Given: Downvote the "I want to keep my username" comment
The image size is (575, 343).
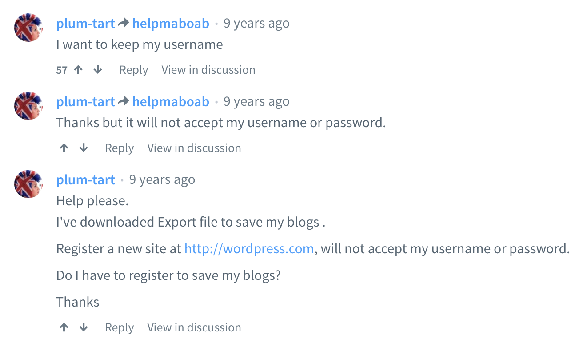Looking at the screenshot, I should (98, 70).
